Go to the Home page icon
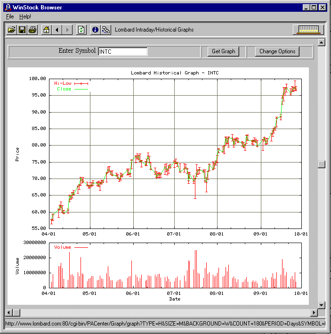This screenshot has height=334, width=331. 46,30
